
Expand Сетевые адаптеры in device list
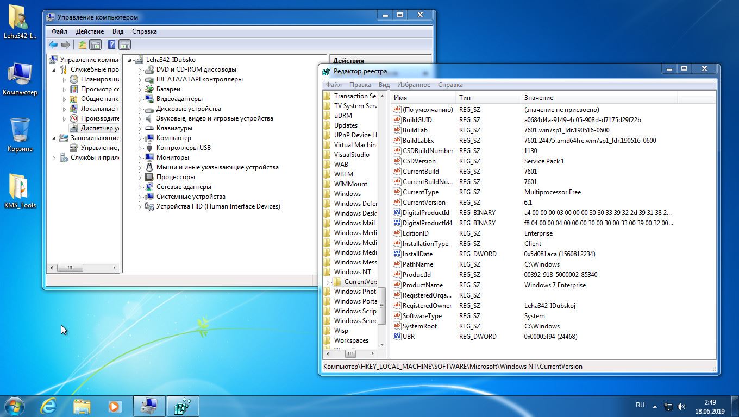click(140, 187)
